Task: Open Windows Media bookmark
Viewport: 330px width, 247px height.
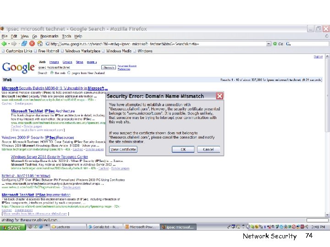Action: (117, 51)
